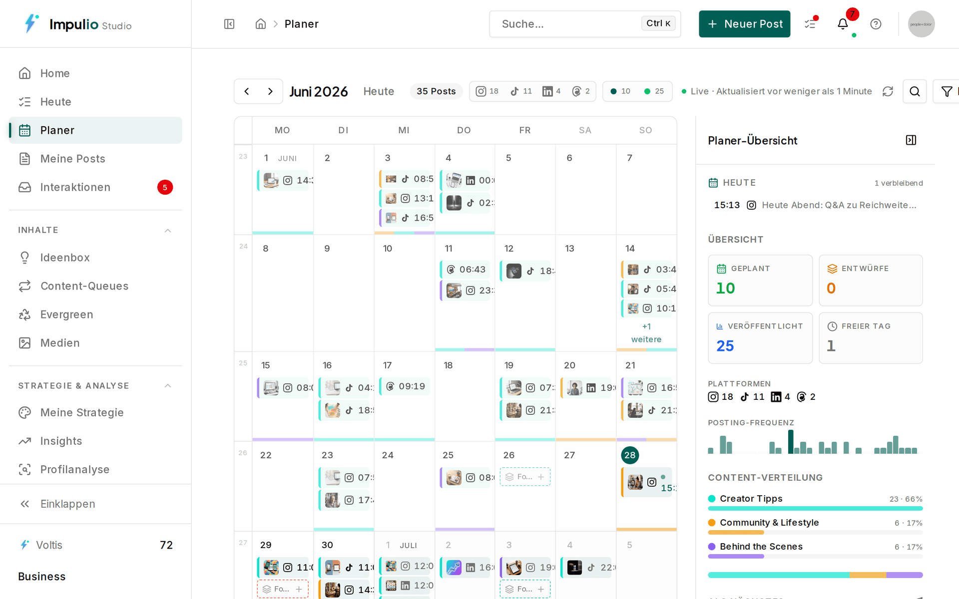
Task: Select the highlighted day 28 in calendar
Action: 630,455
